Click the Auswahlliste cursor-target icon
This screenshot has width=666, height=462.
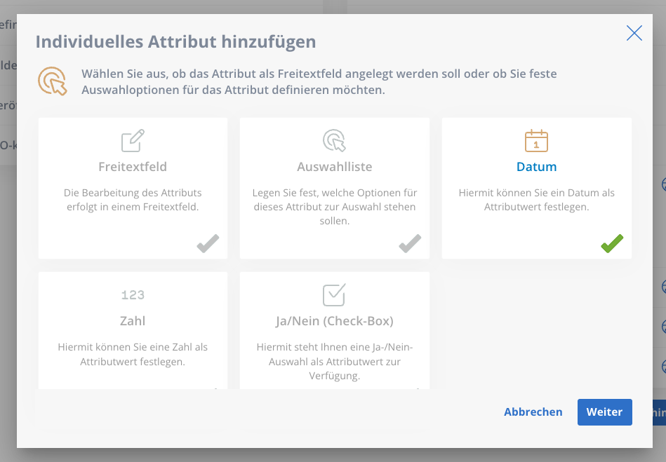[x=334, y=140]
